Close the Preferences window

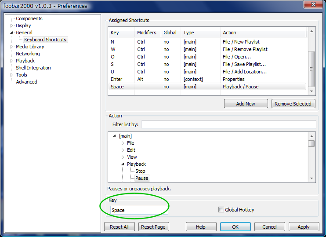(x=314, y=4)
